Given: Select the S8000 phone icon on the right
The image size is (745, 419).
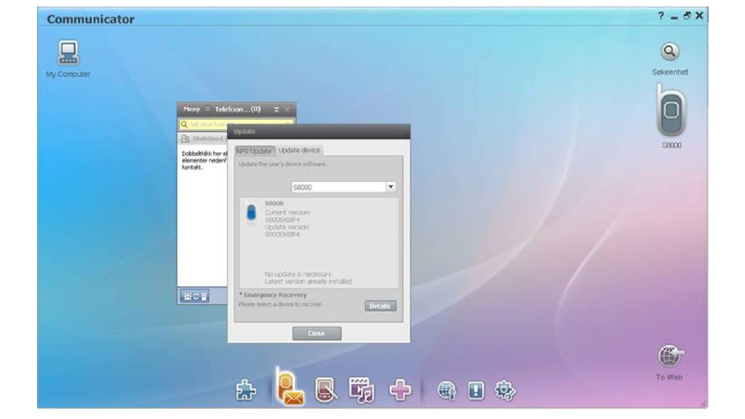Looking at the screenshot, I should coord(671,111).
